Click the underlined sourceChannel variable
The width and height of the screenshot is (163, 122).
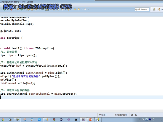[39, 94]
